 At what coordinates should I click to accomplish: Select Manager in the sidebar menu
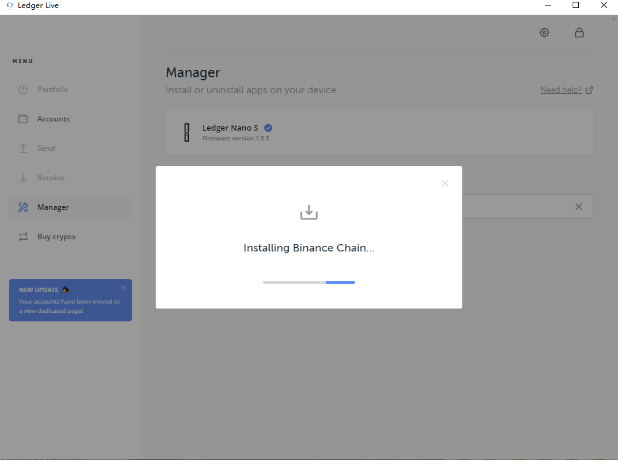53,207
